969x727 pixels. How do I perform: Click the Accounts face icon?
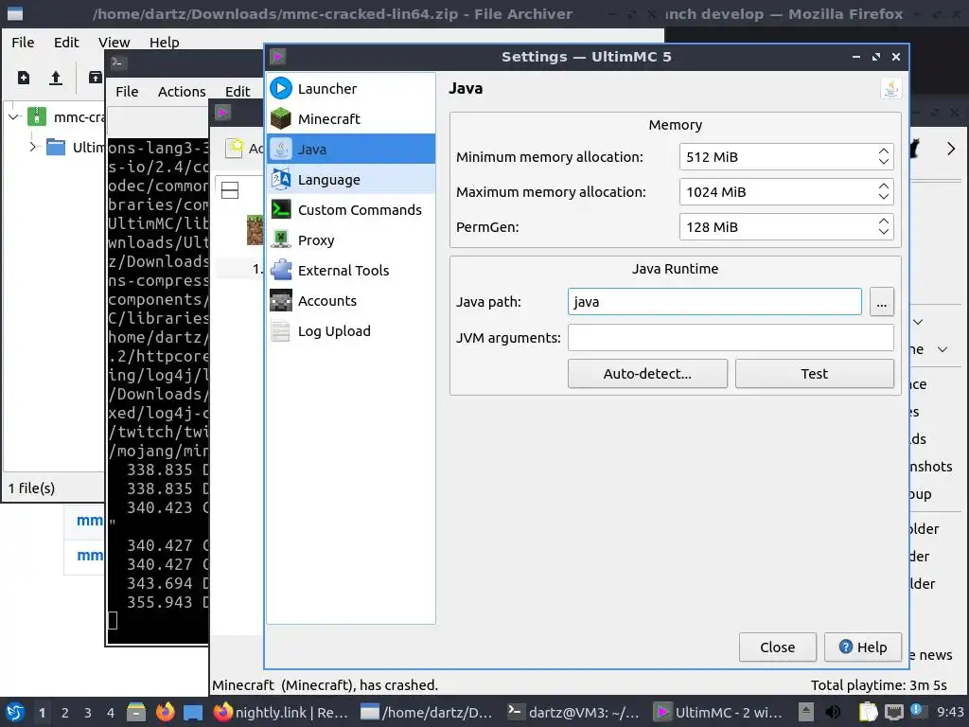280,300
